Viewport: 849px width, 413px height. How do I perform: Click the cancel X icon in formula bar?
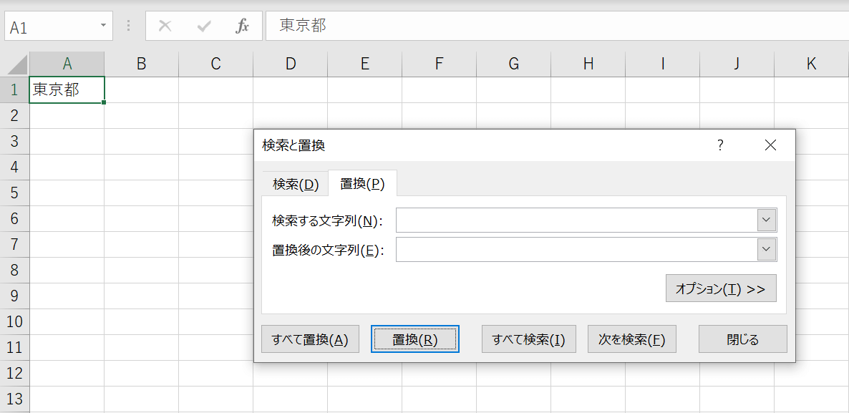[x=165, y=26]
